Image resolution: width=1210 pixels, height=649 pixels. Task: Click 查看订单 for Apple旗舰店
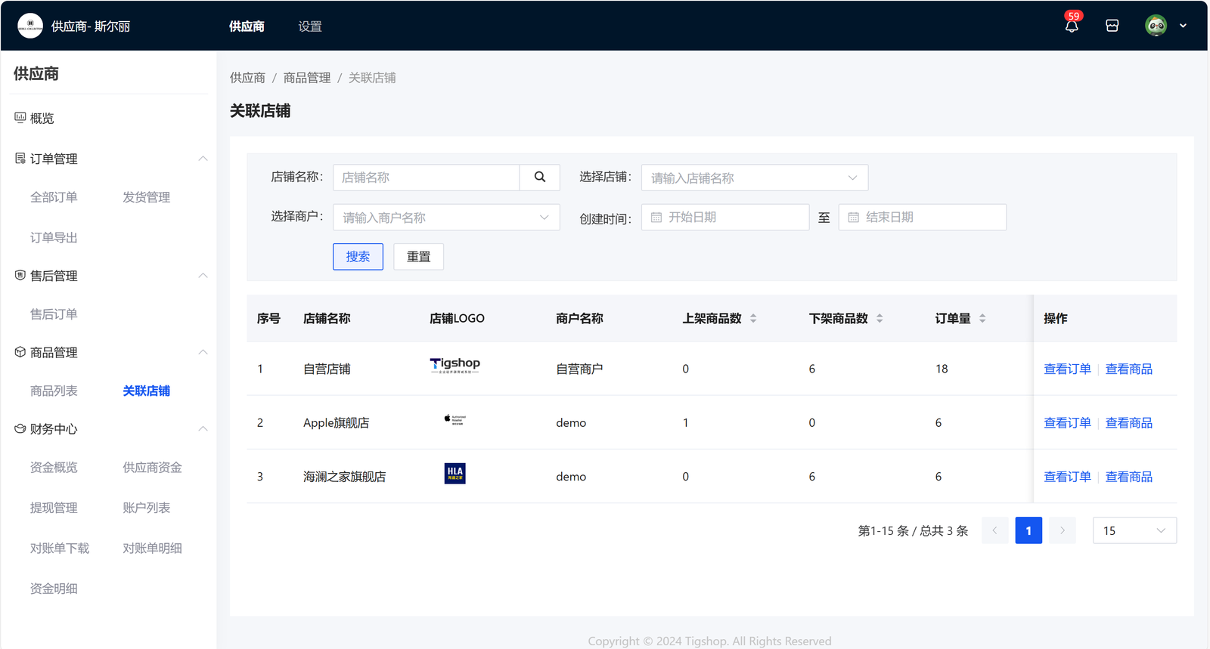(x=1067, y=423)
